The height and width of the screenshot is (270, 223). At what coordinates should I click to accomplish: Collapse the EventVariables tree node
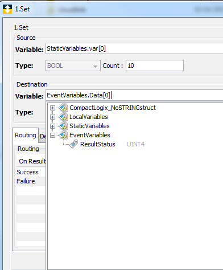[52, 135]
